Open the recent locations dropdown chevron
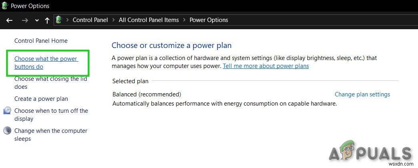This screenshot has width=418, height=168. (x=37, y=20)
